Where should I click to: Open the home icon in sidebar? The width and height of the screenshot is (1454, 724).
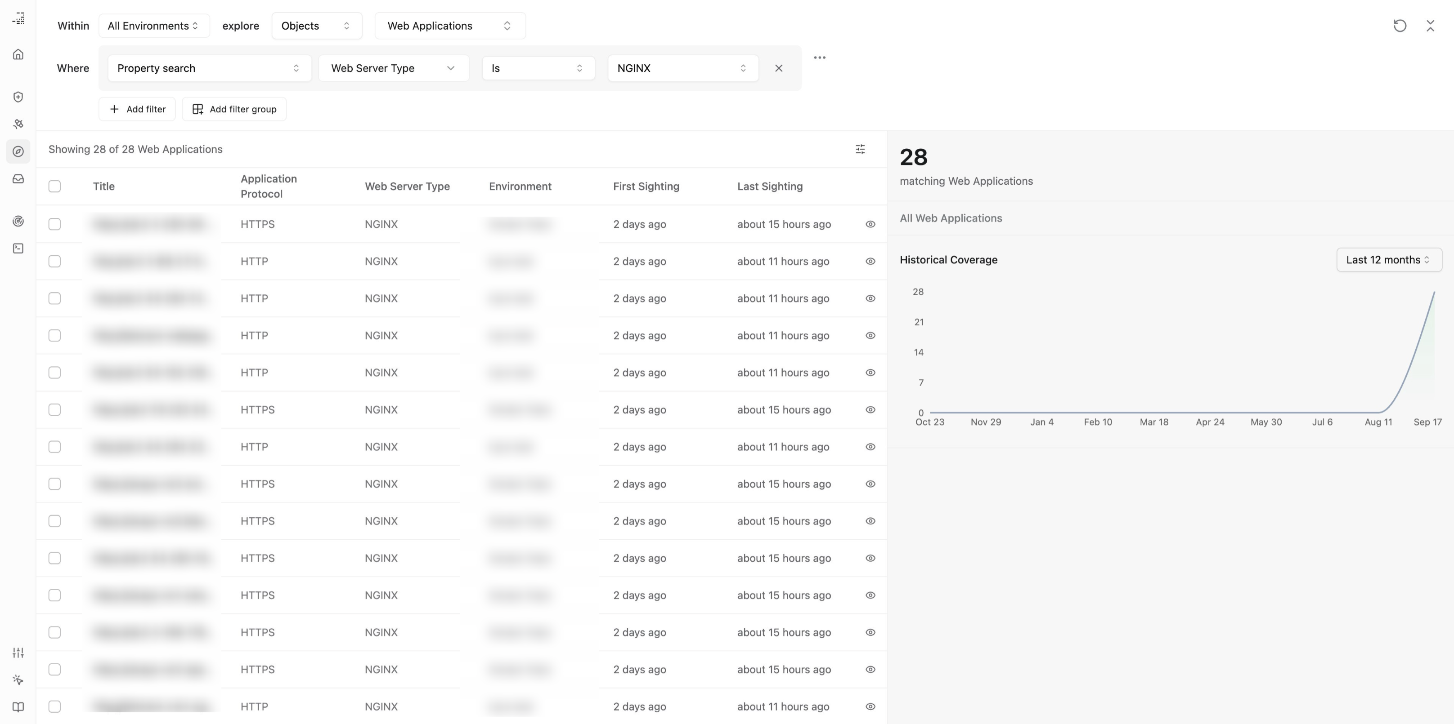[18, 55]
